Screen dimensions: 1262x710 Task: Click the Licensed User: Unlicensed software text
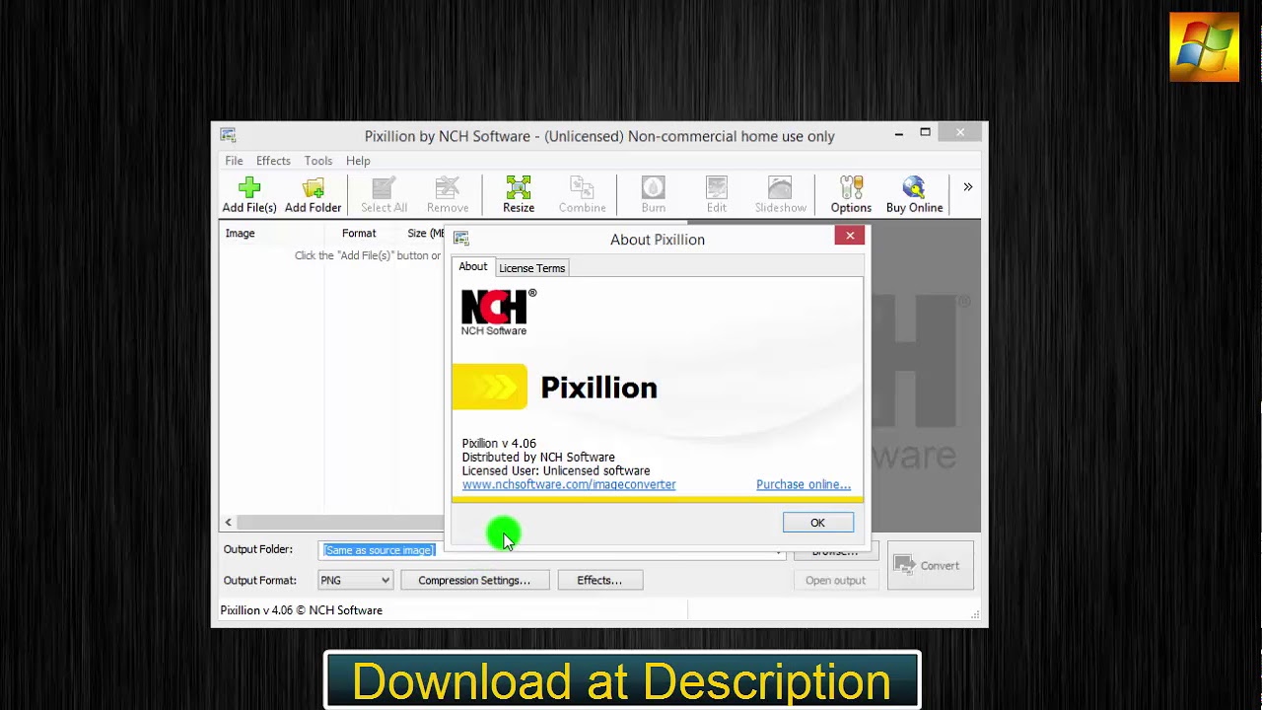(x=556, y=470)
